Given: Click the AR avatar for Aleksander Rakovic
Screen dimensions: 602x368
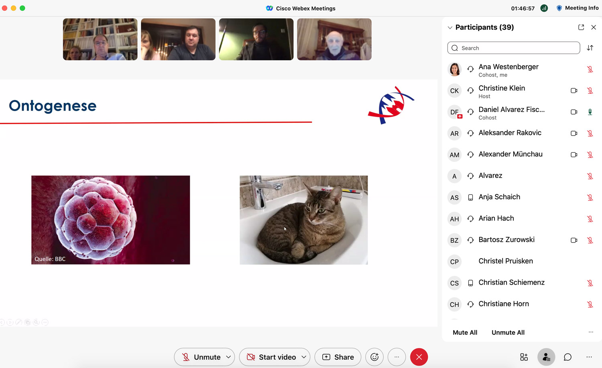Looking at the screenshot, I should tap(454, 133).
